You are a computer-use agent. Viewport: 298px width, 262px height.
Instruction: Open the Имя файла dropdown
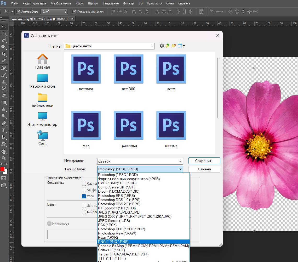(180, 161)
